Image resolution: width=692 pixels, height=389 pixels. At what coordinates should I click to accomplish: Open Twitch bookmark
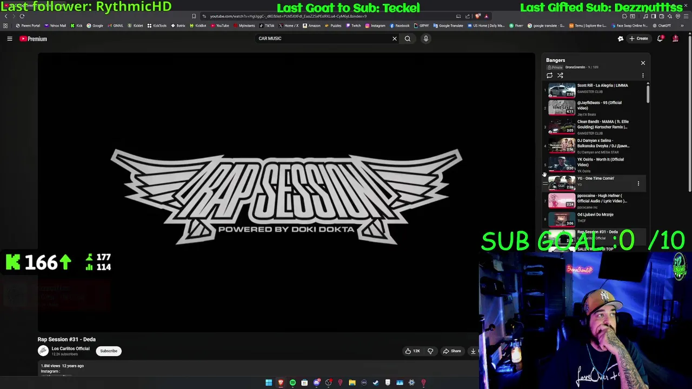coord(353,25)
